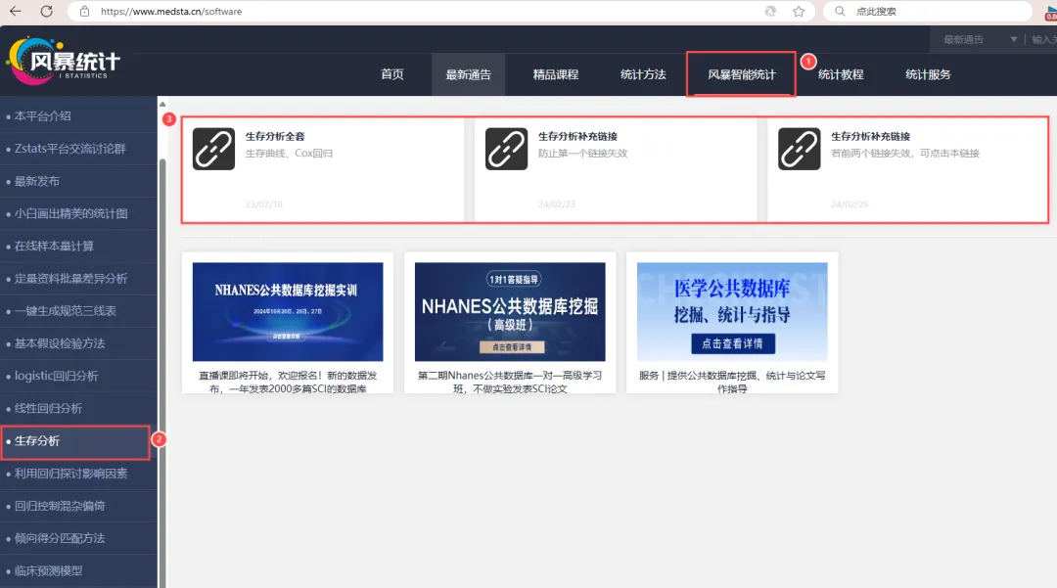Open the 精品课程 nav item
Viewport: 1057px width, 588px height.
tap(556, 74)
